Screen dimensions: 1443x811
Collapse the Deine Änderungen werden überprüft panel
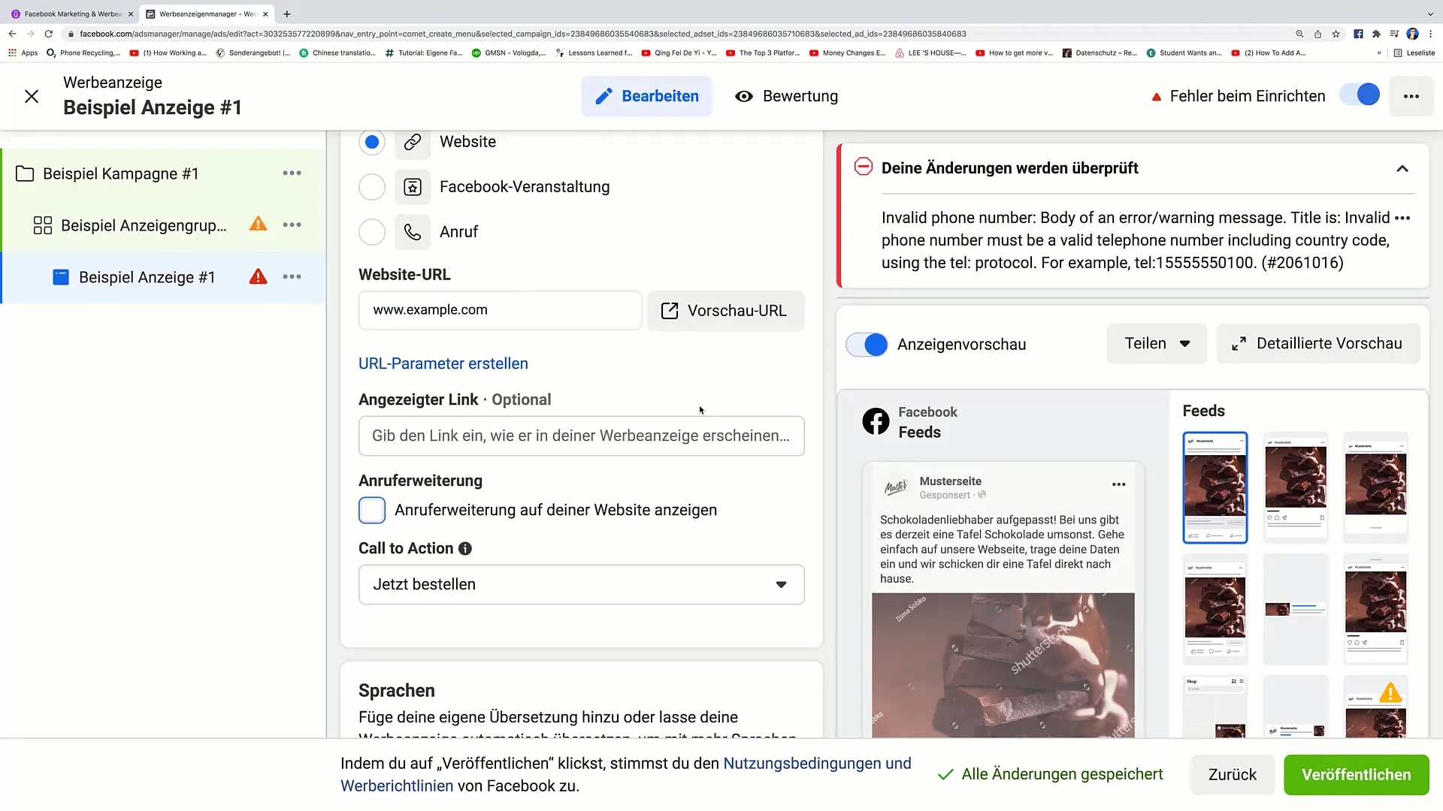[1402, 169]
